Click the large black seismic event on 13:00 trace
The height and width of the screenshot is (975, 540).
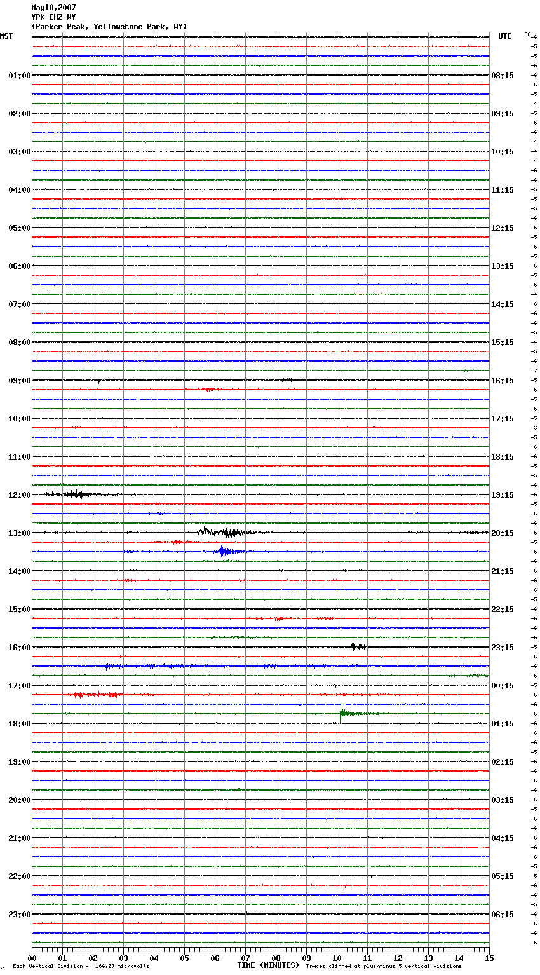click(226, 532)
